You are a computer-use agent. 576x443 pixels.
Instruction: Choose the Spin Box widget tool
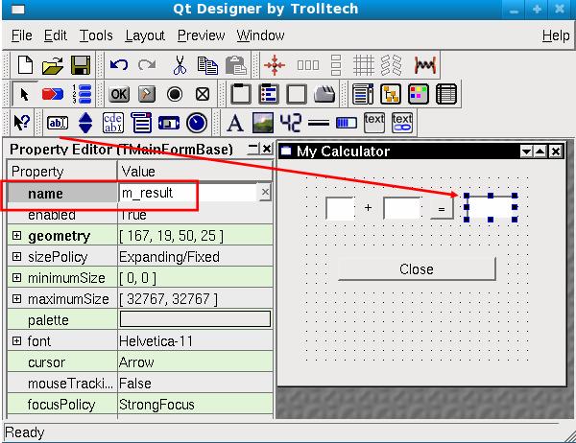pos(85,123)
